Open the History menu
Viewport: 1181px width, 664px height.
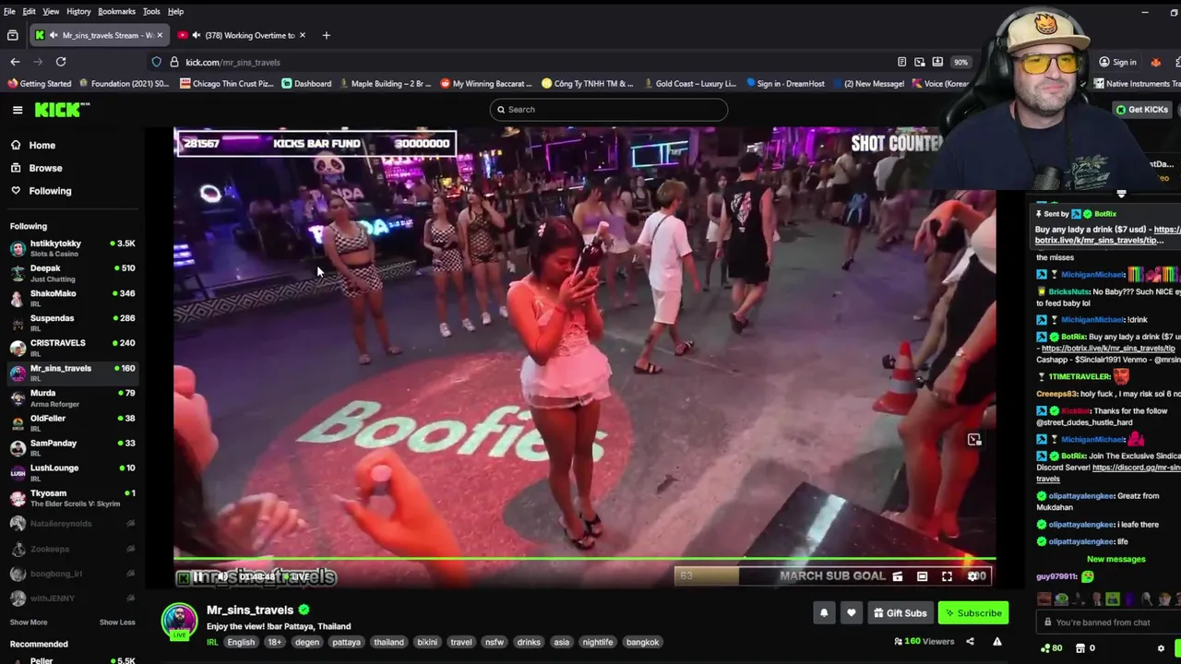point(78,11)
